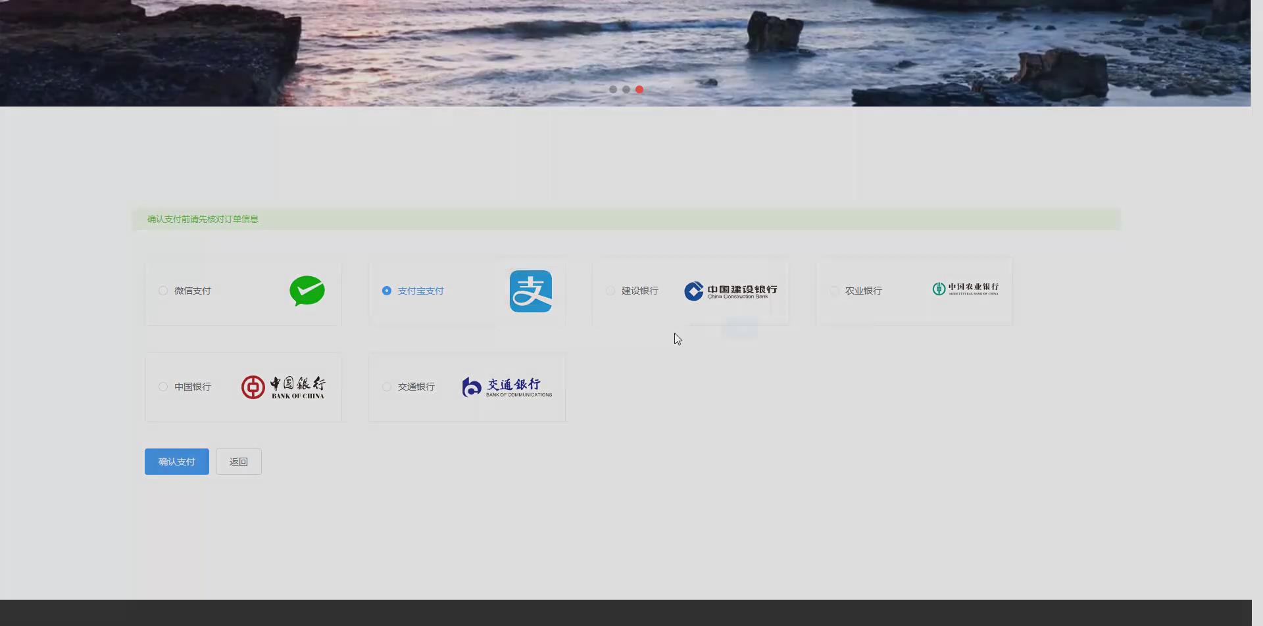Click the 建设银行 label text
The width and height of the screenshot is (1263, 626).
(x=640, y=291)
